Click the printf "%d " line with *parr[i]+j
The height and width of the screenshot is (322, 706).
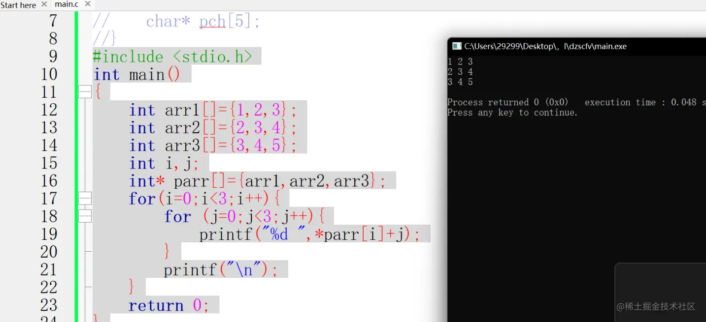coord(309,234)
